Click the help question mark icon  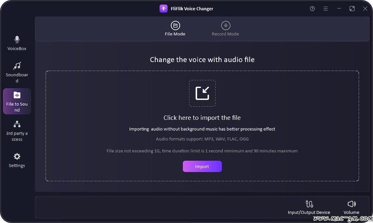(312, 9)
